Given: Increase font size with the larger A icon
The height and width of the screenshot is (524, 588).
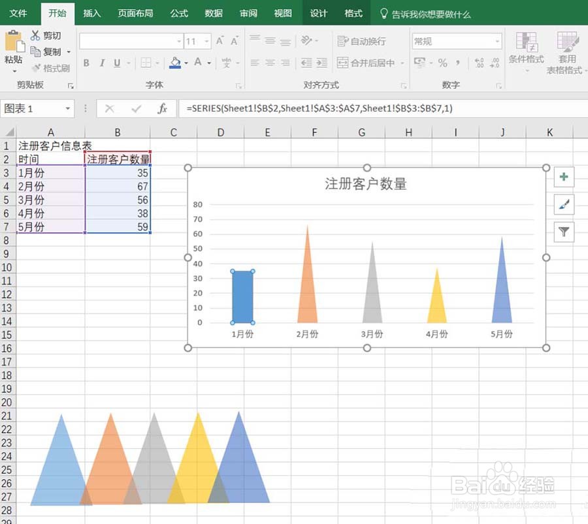Looking at the screenshot, I should tap(220, 40).
